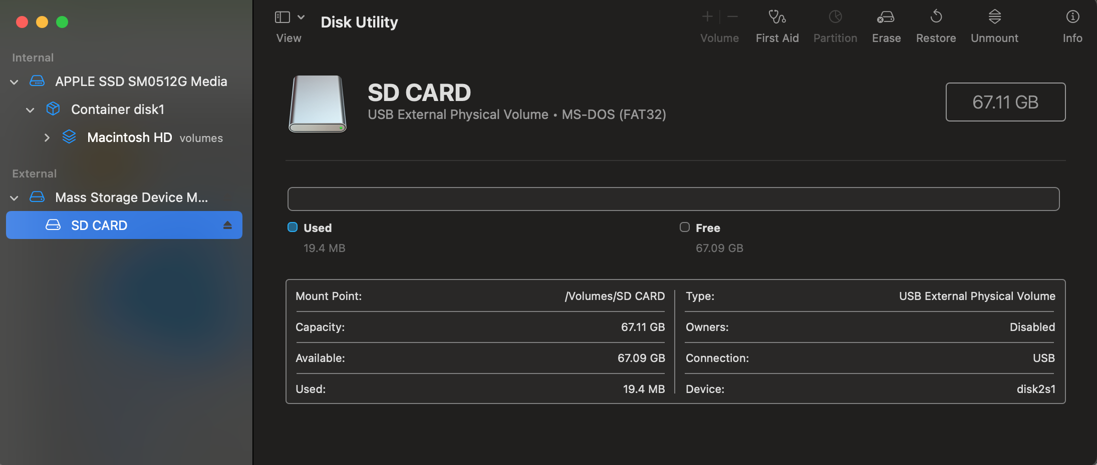
Task: Open the View options dropdown chevron
Action: coord(301,17)
